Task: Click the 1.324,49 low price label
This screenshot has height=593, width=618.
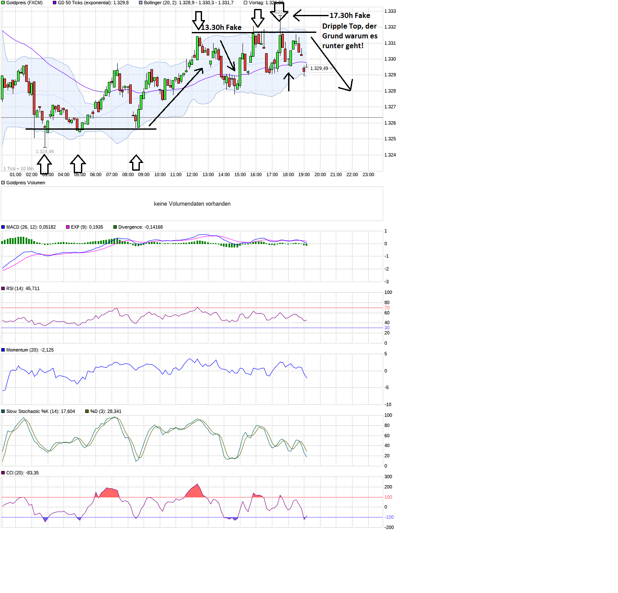Action: pyautogui.click(x=44, y=151)
